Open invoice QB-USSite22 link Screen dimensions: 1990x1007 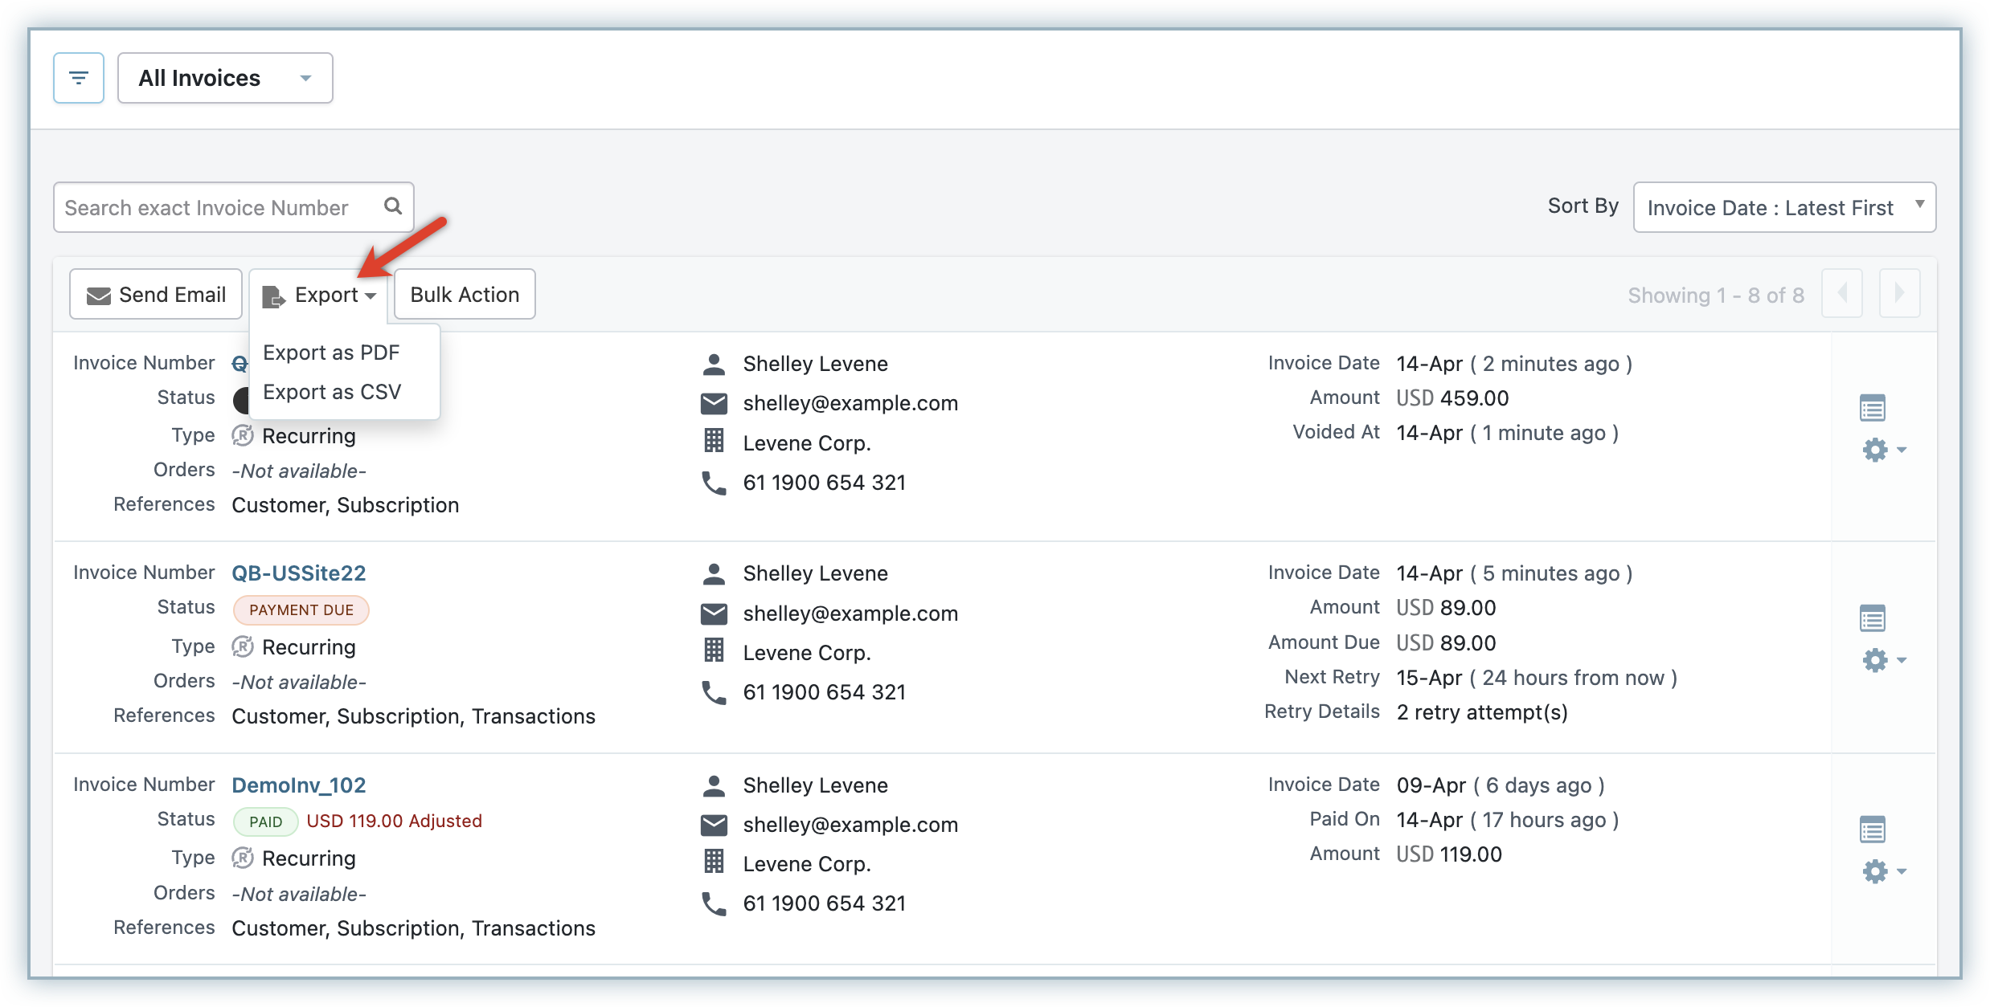click(x=298, y=573)
